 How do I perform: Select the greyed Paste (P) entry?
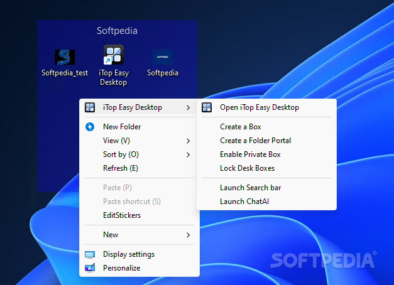click(140, 188)
